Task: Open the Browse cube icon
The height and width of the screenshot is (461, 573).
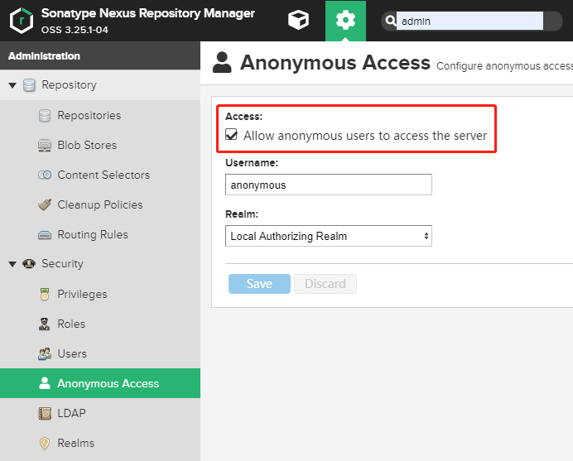Action: click(298, 21)
